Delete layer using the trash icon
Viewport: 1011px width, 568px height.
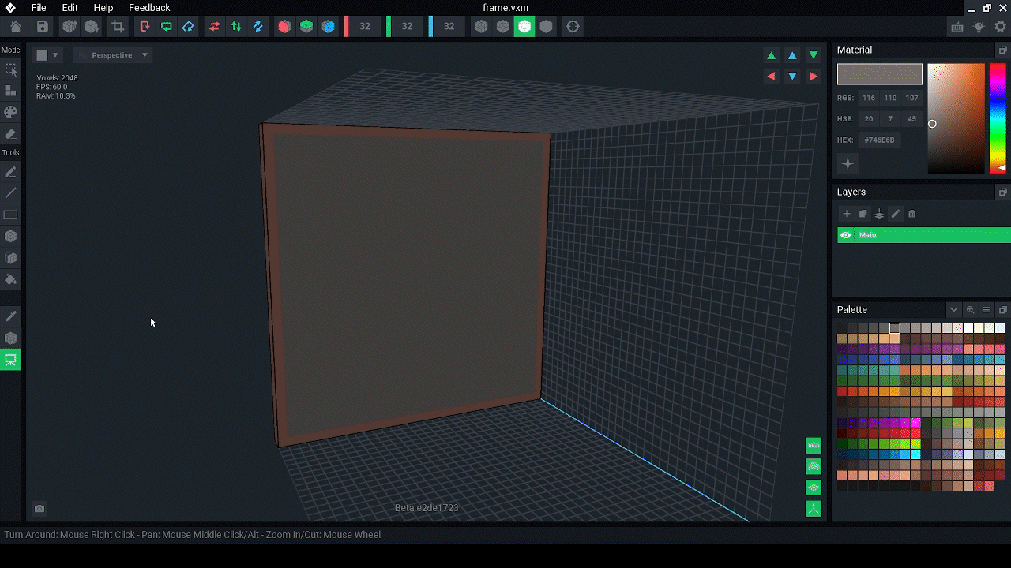(912, 214)
